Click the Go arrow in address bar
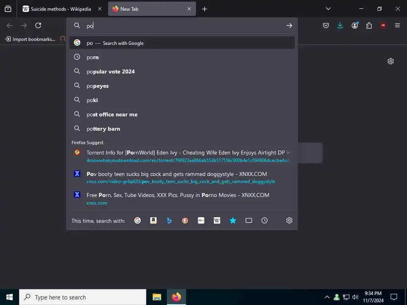The image size is (407, 305). tap(289, 25)
